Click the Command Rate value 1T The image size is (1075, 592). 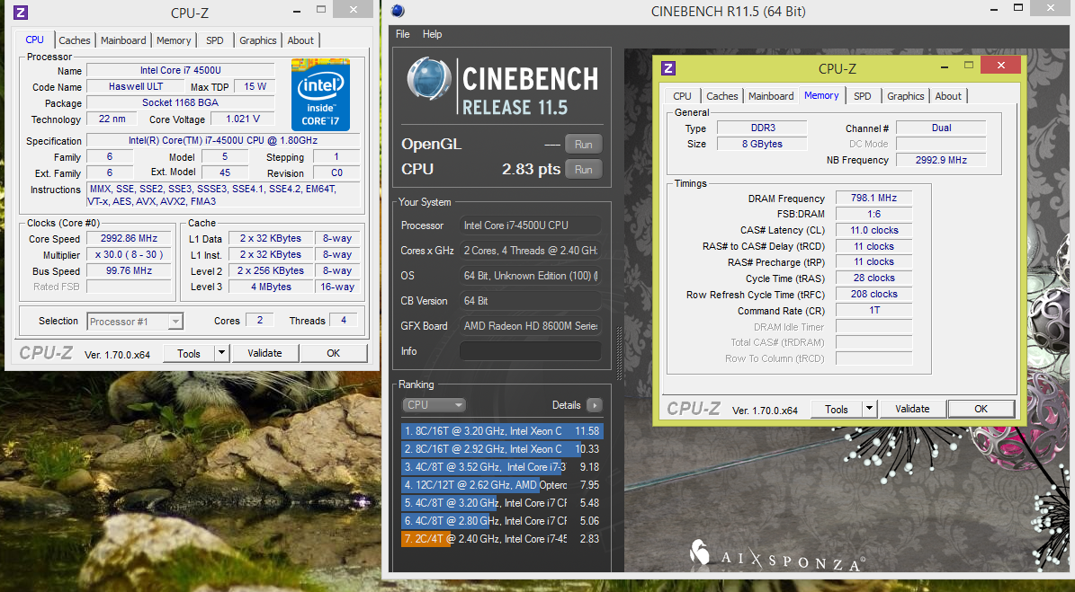[x=873, y=311]
